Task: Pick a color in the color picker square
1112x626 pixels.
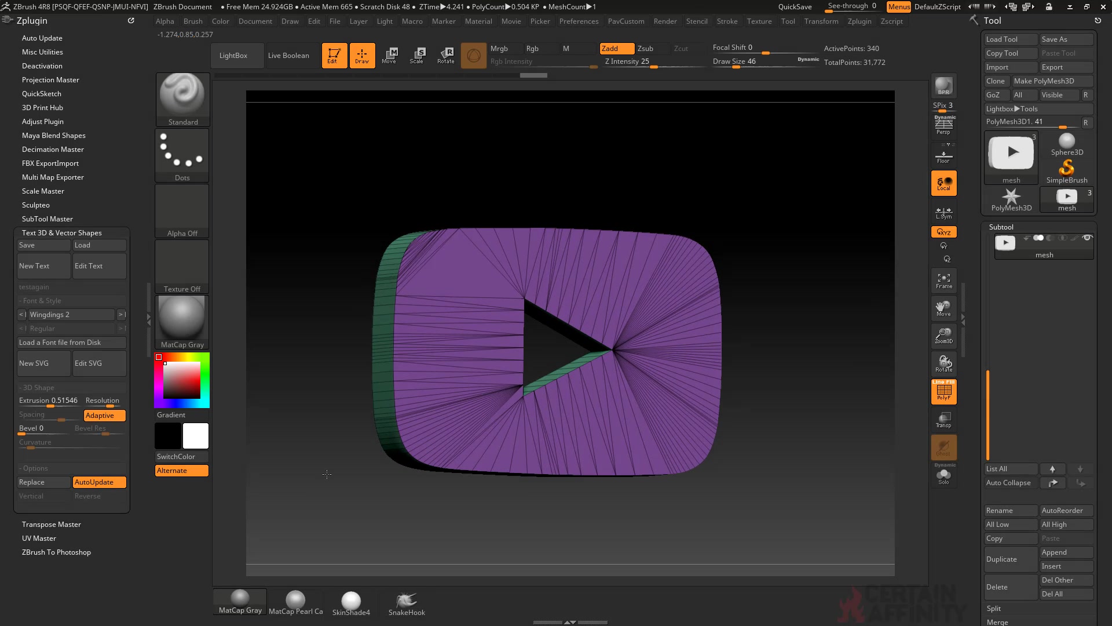Action: pos(182,380)
